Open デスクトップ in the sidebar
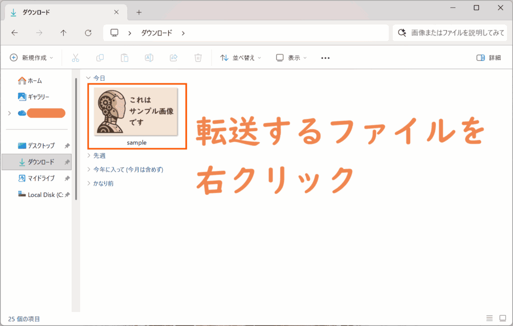513x326 pixels. click(x=41, y=146)
